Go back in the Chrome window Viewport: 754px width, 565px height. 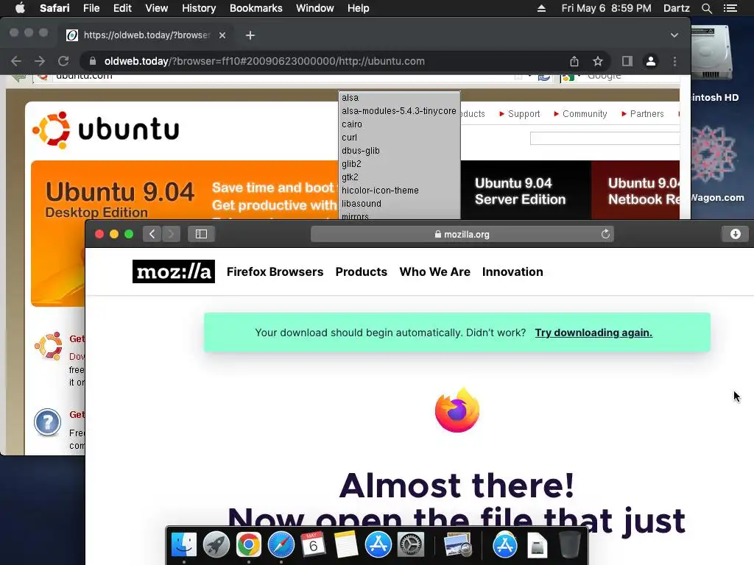(x=16, y=61)
